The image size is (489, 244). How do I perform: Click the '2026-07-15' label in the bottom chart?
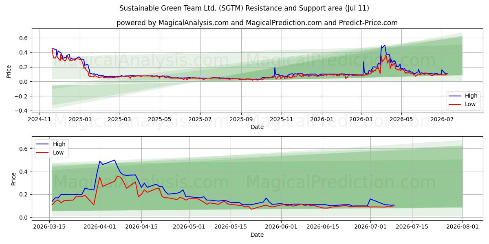412,227
